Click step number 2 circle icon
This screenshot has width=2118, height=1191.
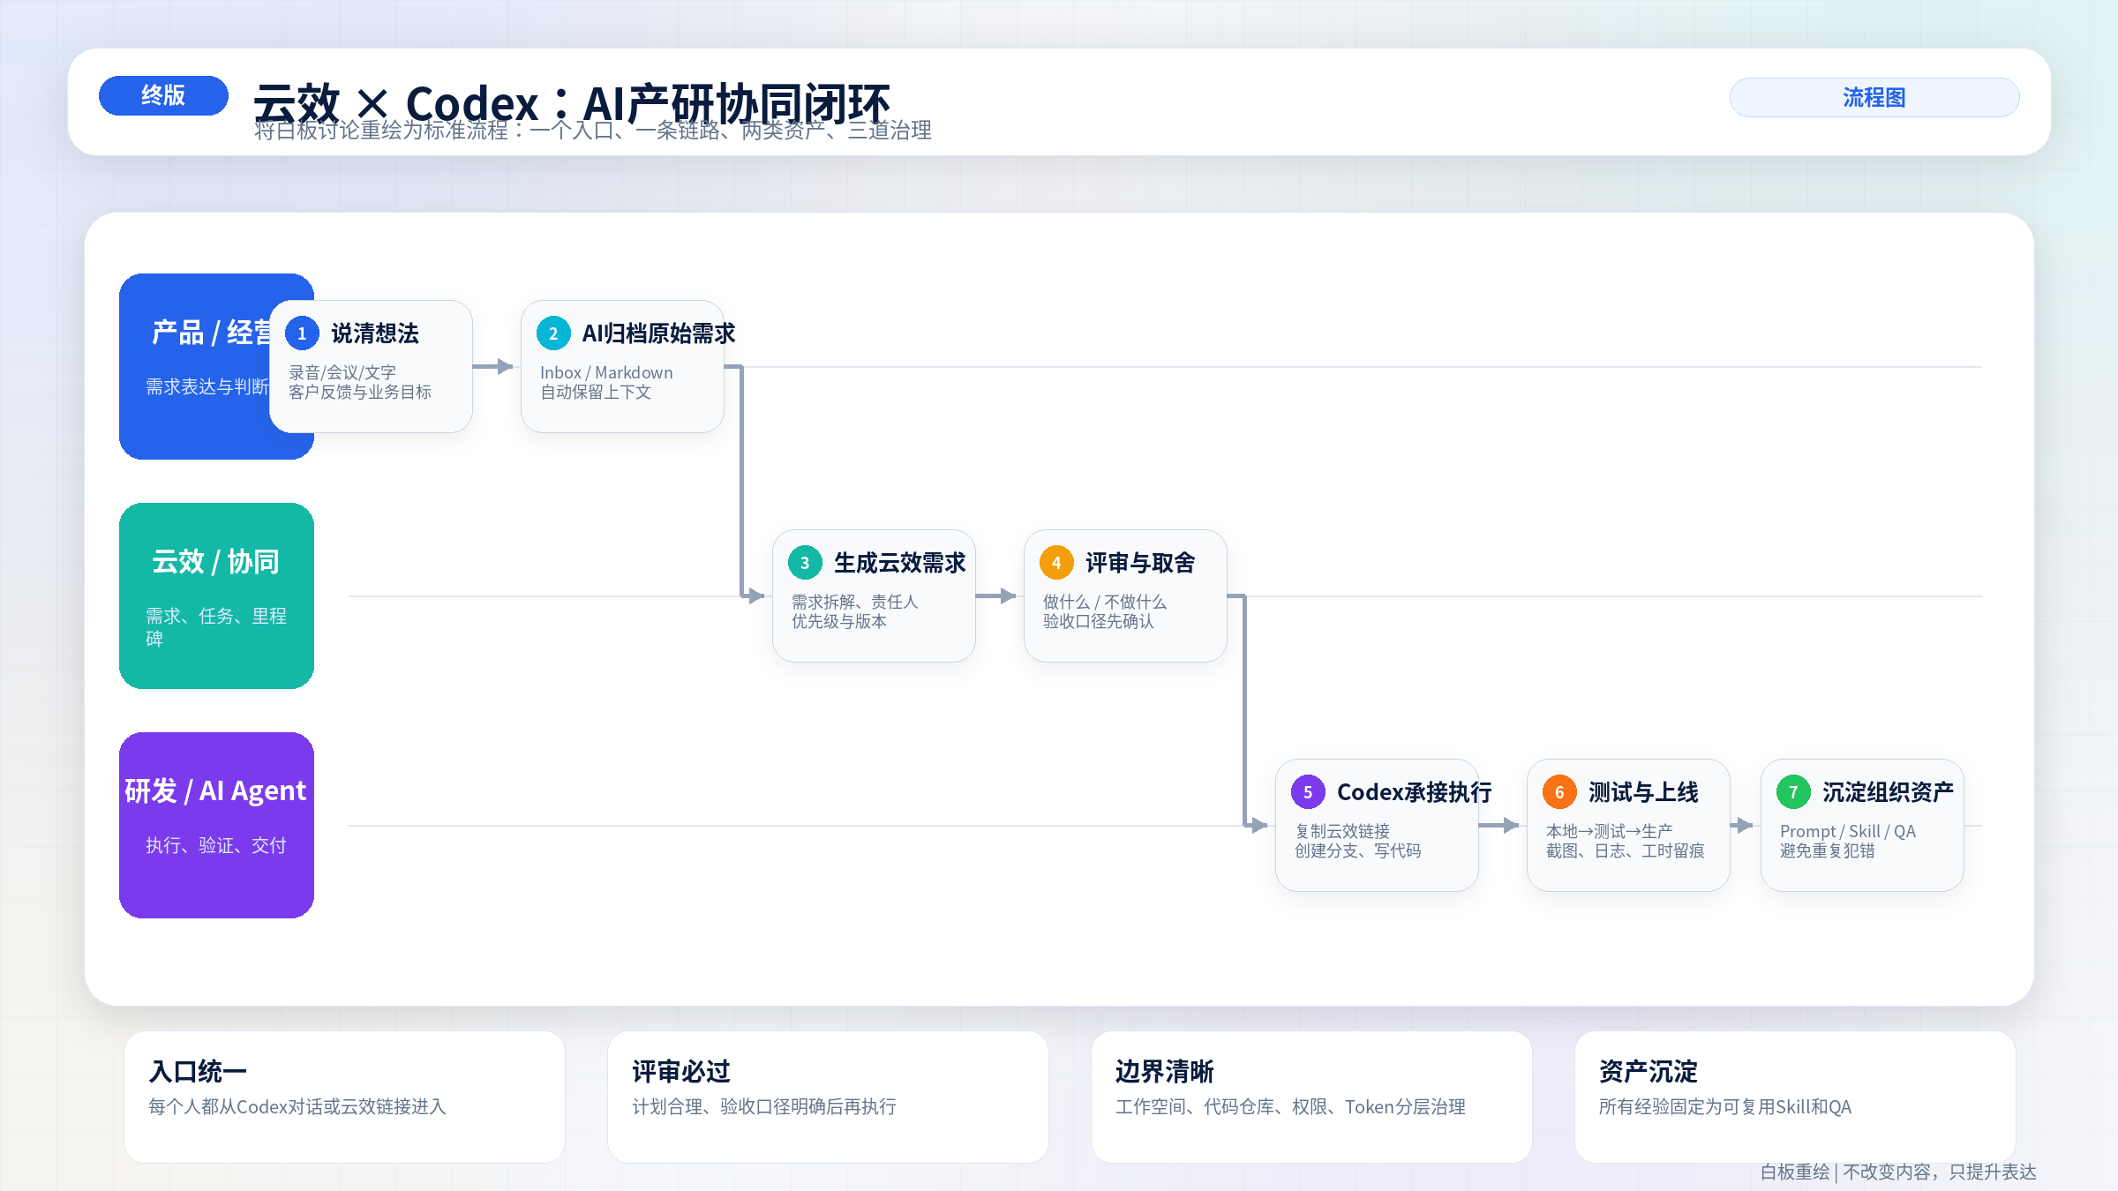coord(553,333)
